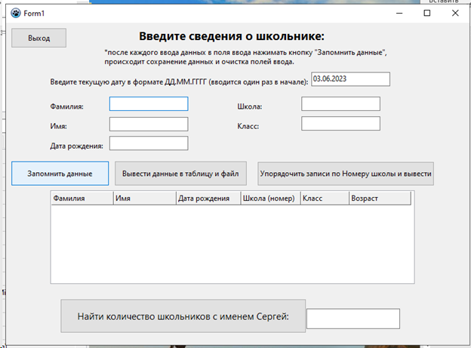This screenshot has width=471, height=348.
Task: Focus the Фамилия input field
Action: (x=149, y=103)
